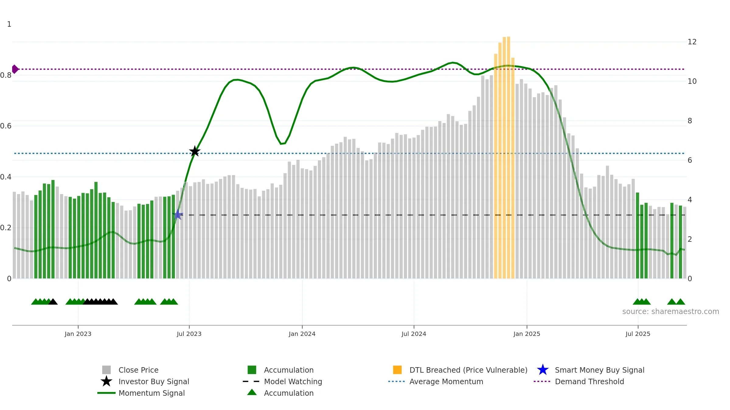This screenshot has width=730, height=410.
Task: Click the Model Watching dashed-line legend icon
Action: [x=251, y=381]
